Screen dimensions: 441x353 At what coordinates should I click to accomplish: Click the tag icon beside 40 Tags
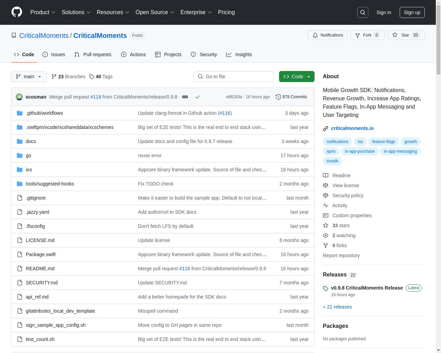(x=92, y=77)
